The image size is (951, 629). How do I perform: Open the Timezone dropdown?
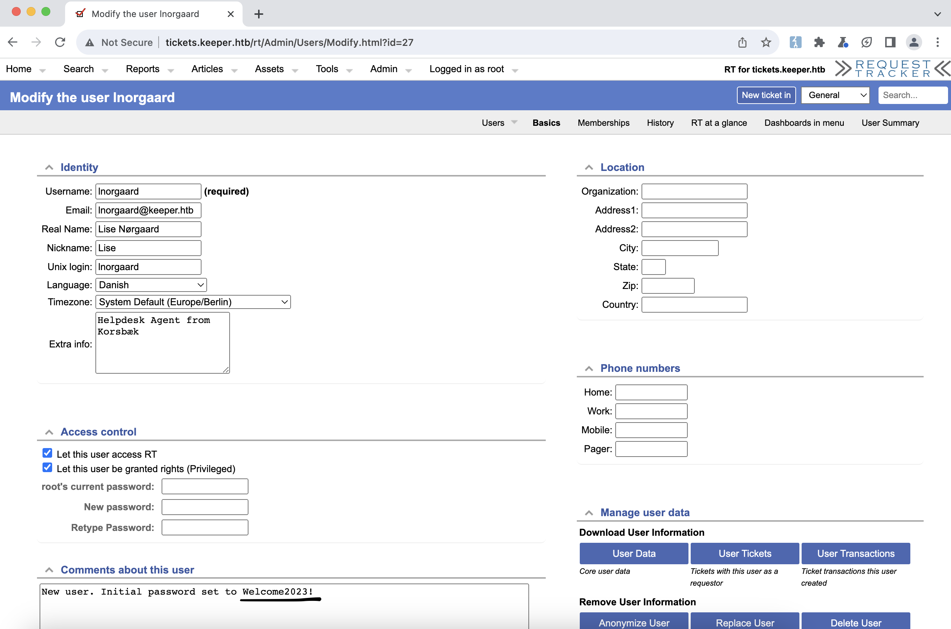[x=193, y=302]
